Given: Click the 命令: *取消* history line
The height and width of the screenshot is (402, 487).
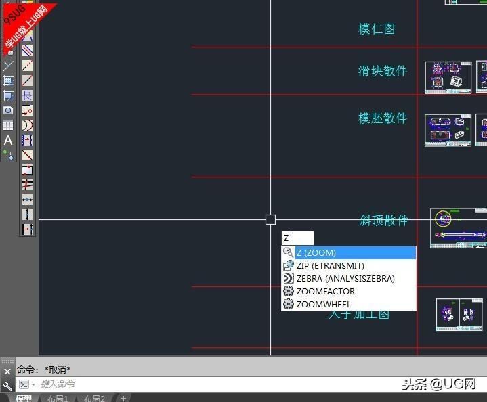Looking at the screenshot, I should pos(44,370).
